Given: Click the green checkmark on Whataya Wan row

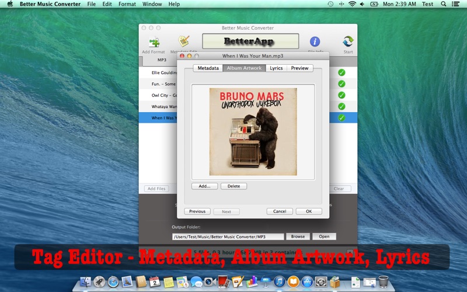Looking at the screenshot, I should tap(341, 106).
